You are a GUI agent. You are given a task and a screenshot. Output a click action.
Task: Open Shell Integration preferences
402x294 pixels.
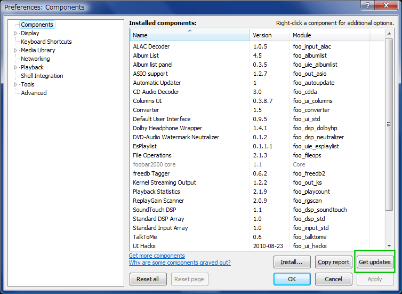42,76
